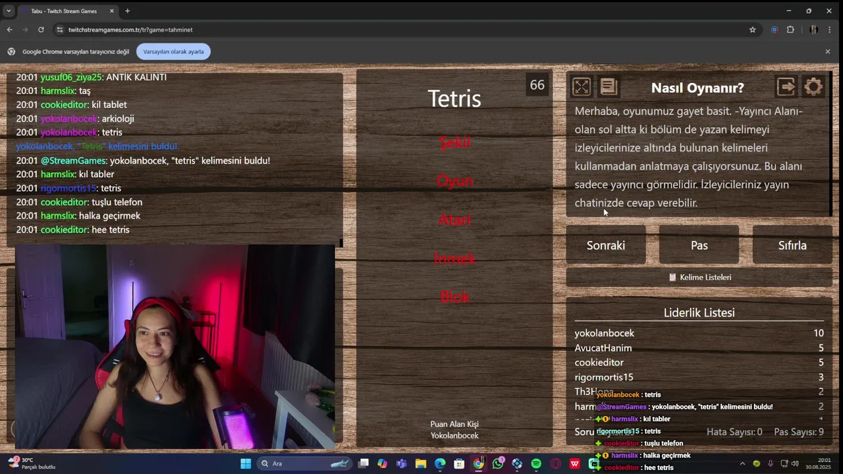Click the address bar URL

[130, 30]
